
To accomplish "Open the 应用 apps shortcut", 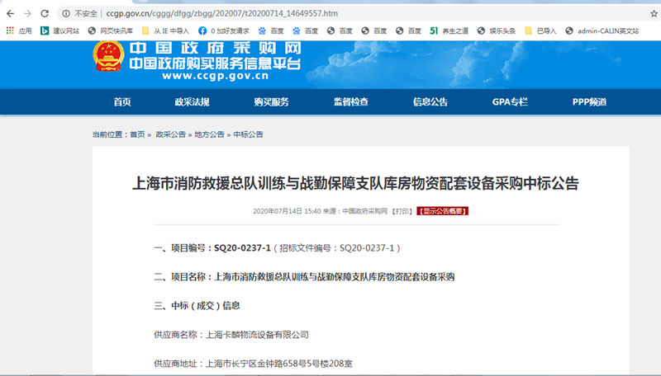I will [x=19, y=31].
